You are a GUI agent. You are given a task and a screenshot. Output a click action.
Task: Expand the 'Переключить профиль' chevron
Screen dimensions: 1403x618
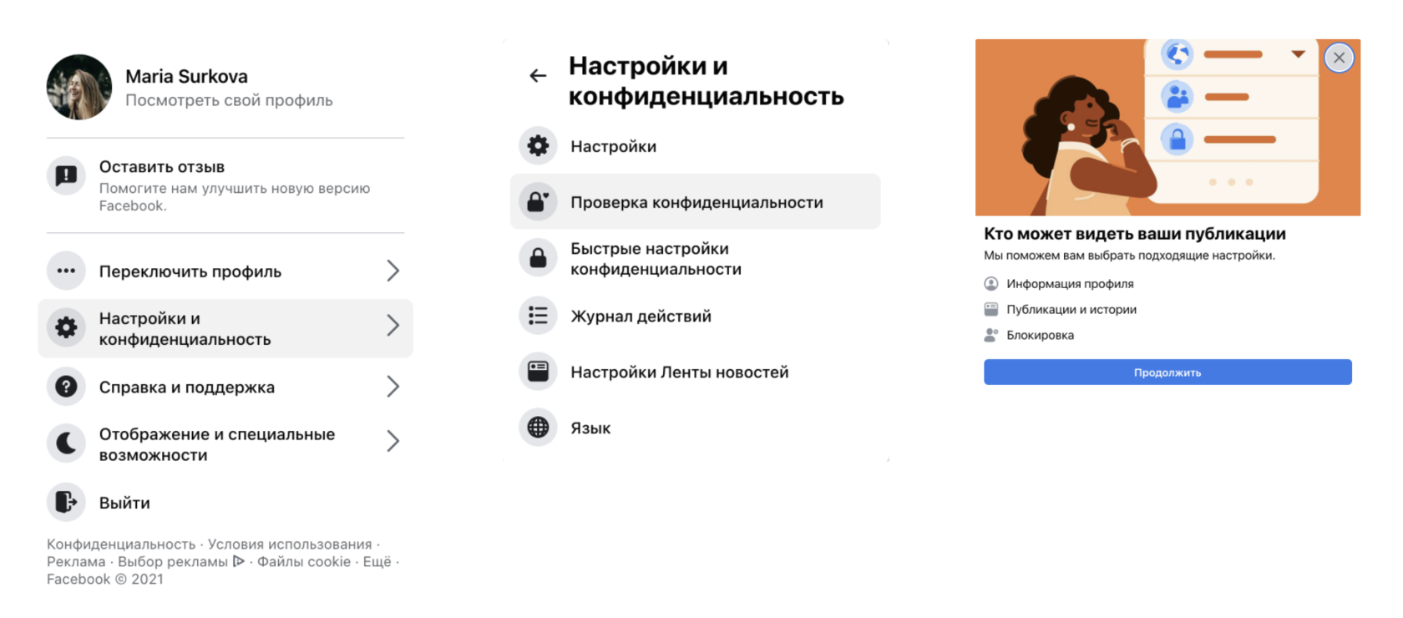393,271
